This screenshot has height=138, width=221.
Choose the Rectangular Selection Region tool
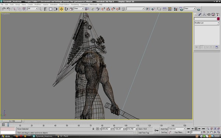pos(50,9)
